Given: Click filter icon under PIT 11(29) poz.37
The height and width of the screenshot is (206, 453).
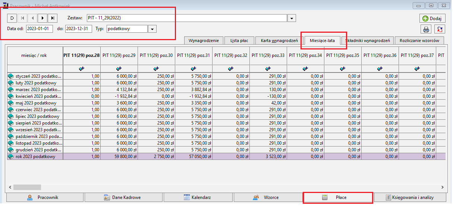Looking at the screenshot, I should click(417, 68).
